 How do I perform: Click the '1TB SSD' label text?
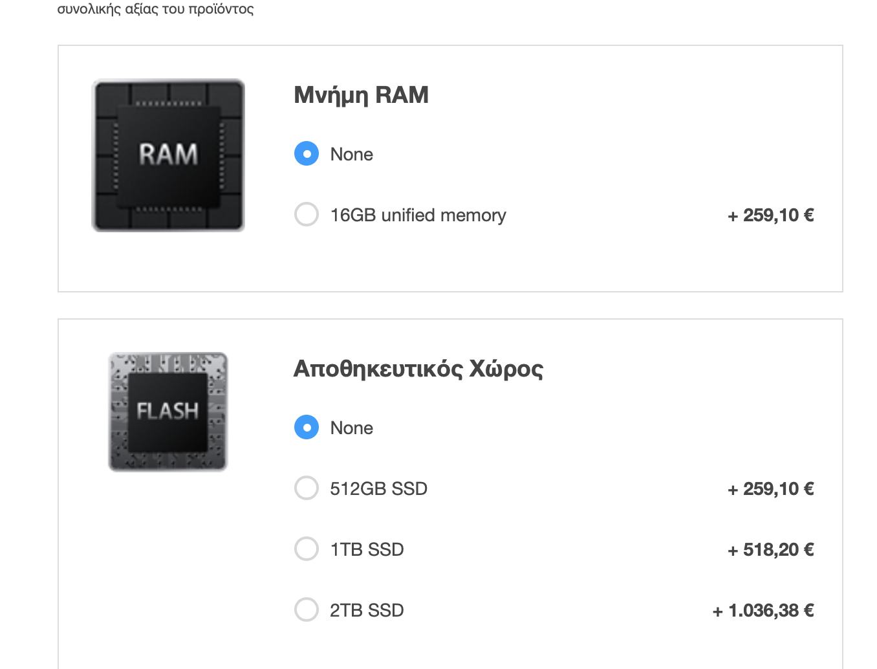[367, 549]
